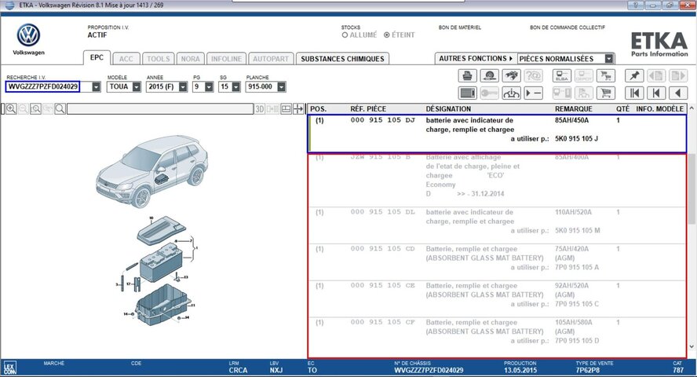Click the plain magnifier search icon
The width and height of the screenshot is (697, 377).
(x=60, y=109)
